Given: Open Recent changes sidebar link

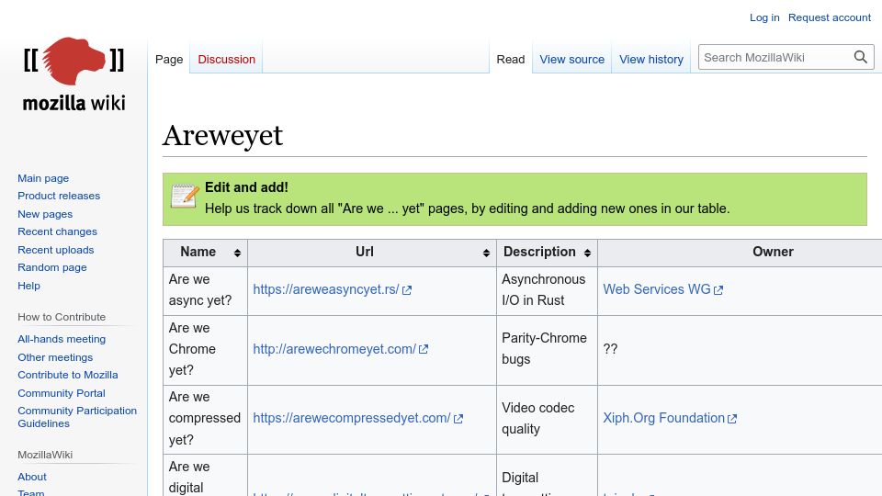Looking at the screenshot, I should pyautogui.click(x=57, y=231).
